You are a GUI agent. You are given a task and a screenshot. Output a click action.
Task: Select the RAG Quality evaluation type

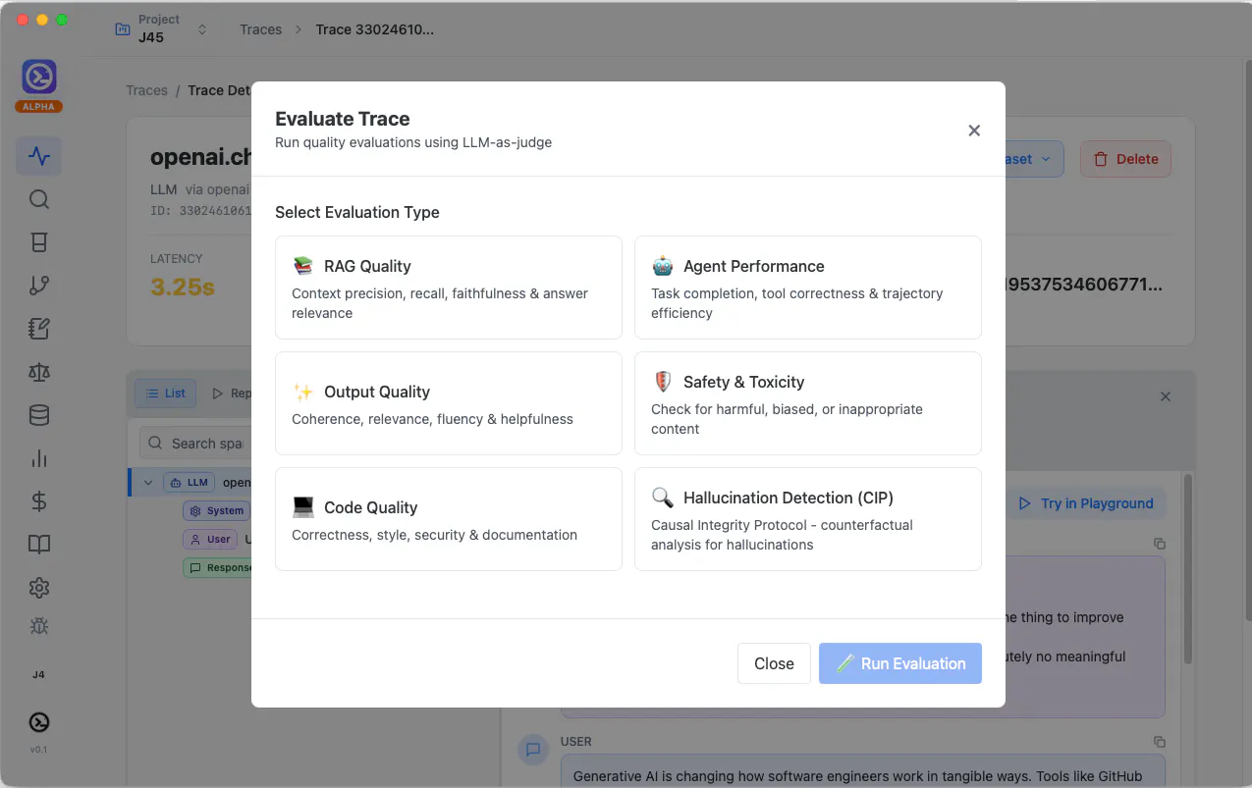pos(449,288)
